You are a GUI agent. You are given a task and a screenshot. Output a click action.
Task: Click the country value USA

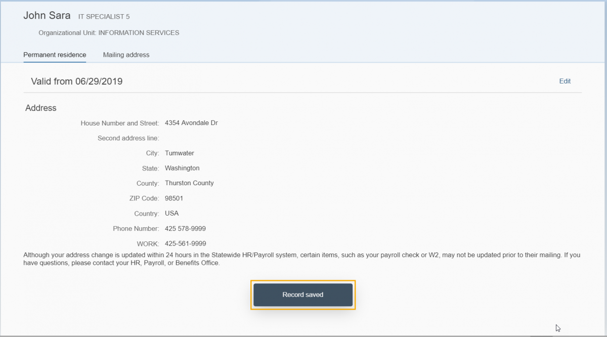[x=171, y=214]
